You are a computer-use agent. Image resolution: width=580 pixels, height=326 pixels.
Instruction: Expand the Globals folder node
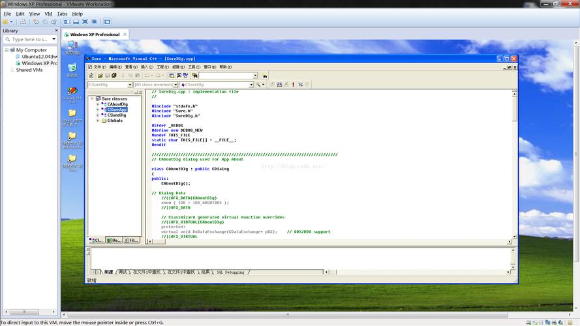point(98,121)
